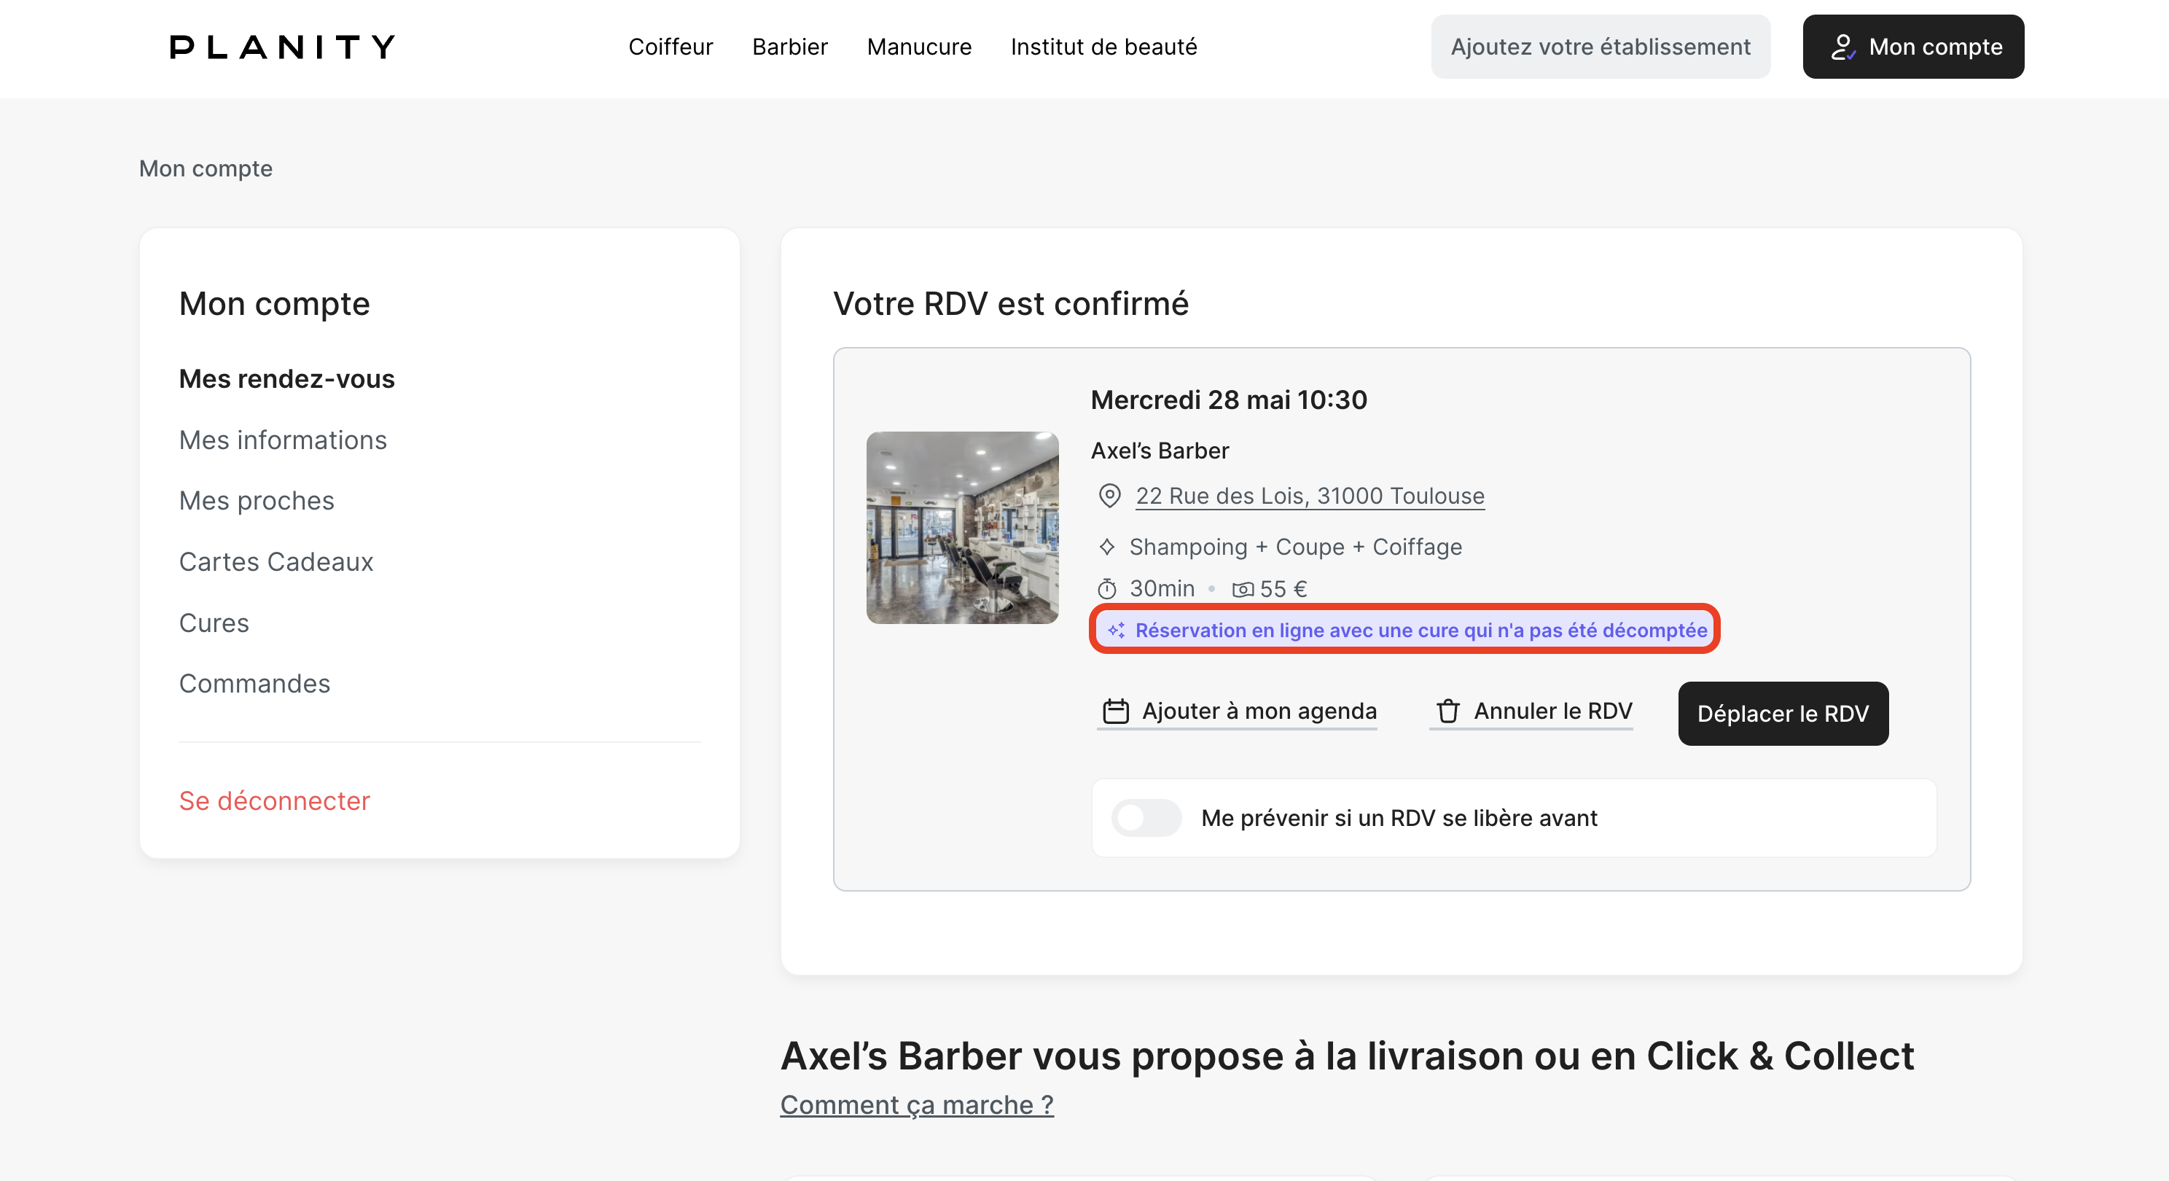Open the Cures section
The width and height of the screenshot is (2169, 1181).
click(x=214, y=623)
